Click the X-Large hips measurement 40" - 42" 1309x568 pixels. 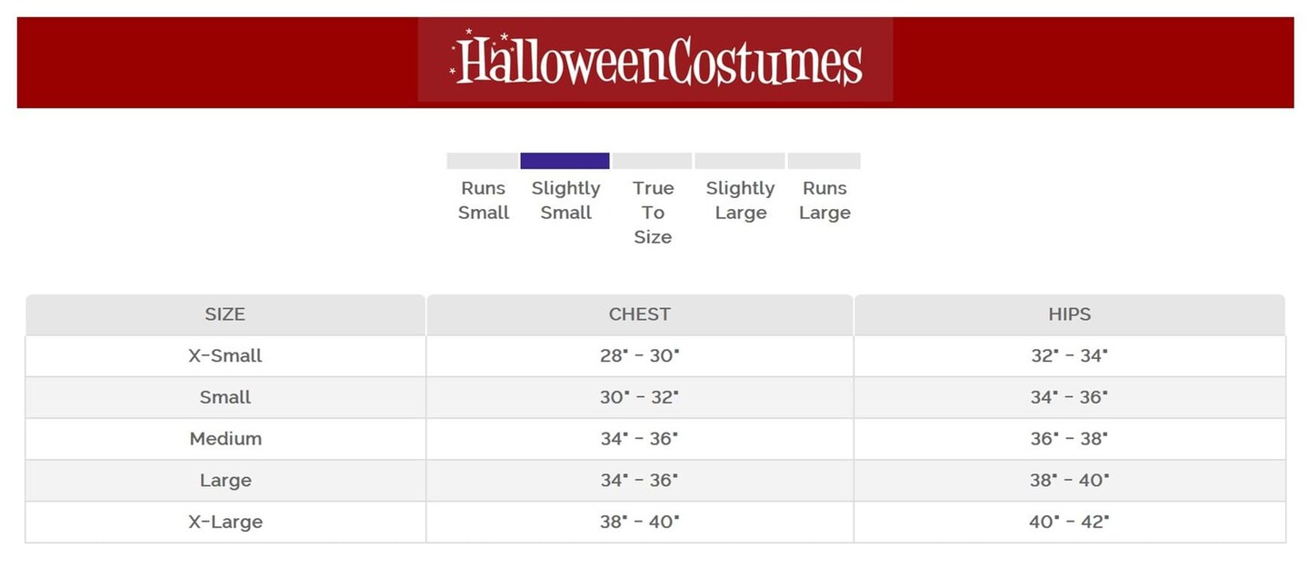[1069, 523]
